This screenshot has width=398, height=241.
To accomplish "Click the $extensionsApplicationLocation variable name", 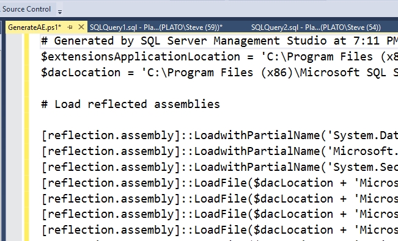I will [141, 57].
